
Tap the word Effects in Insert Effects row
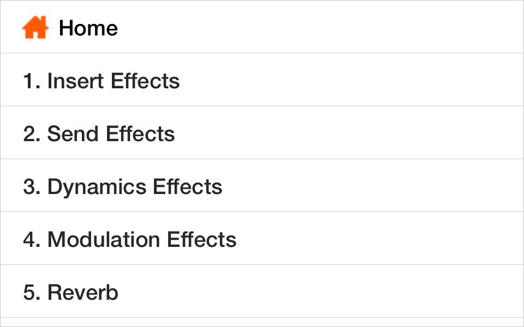tap(145, 81)
